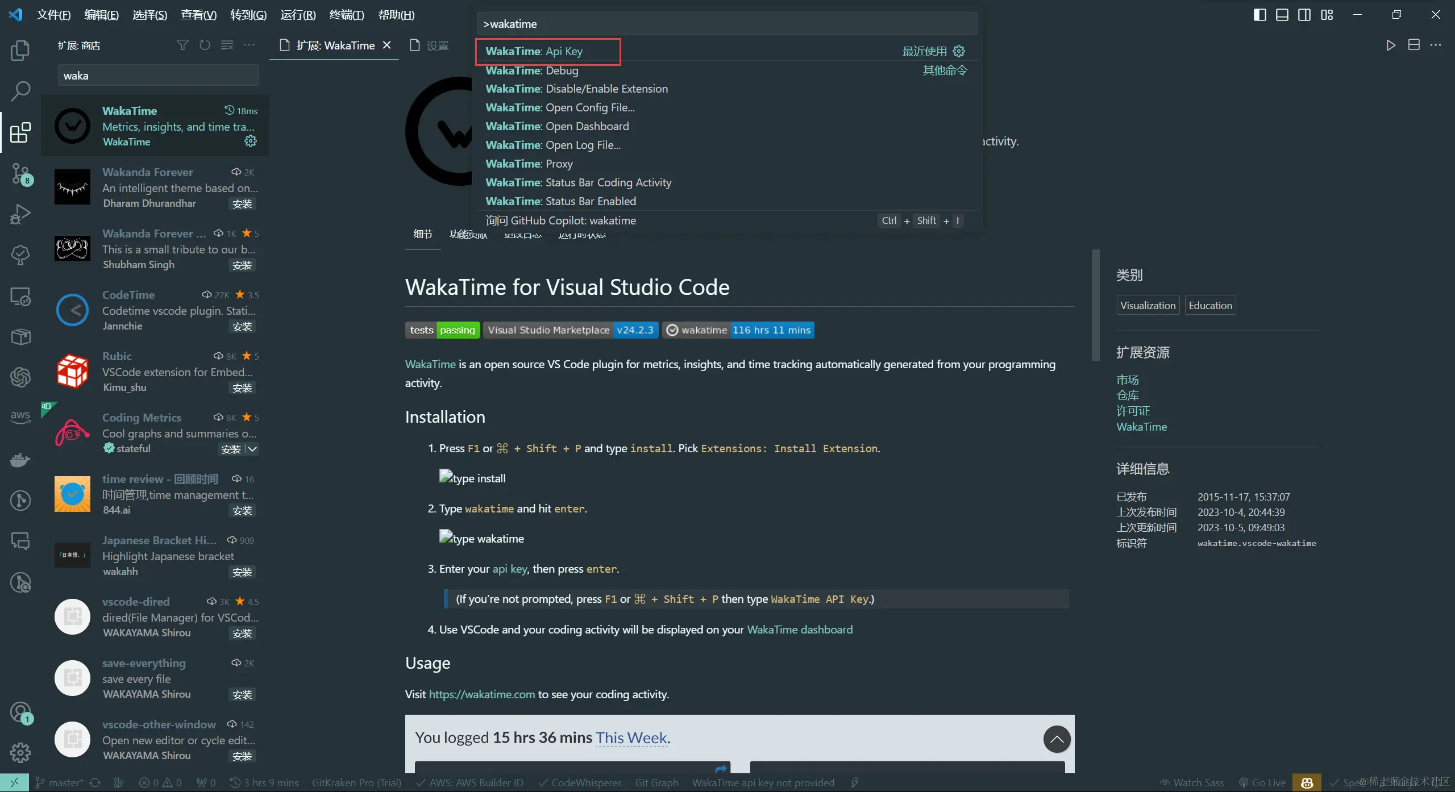Click the extension page vertical scrollbar
1455x792 pixels.
pyautogui.click(x=1096, y=305)
